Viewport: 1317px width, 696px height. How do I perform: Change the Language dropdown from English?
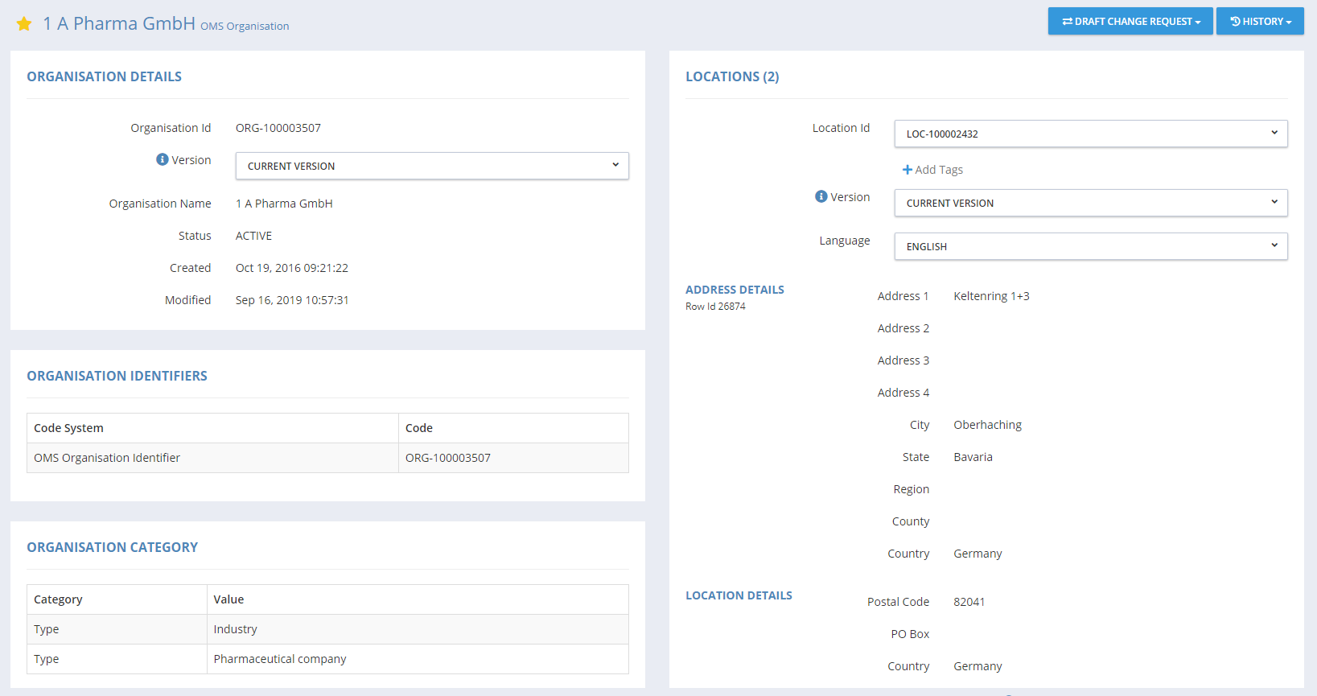[1090, 246]
